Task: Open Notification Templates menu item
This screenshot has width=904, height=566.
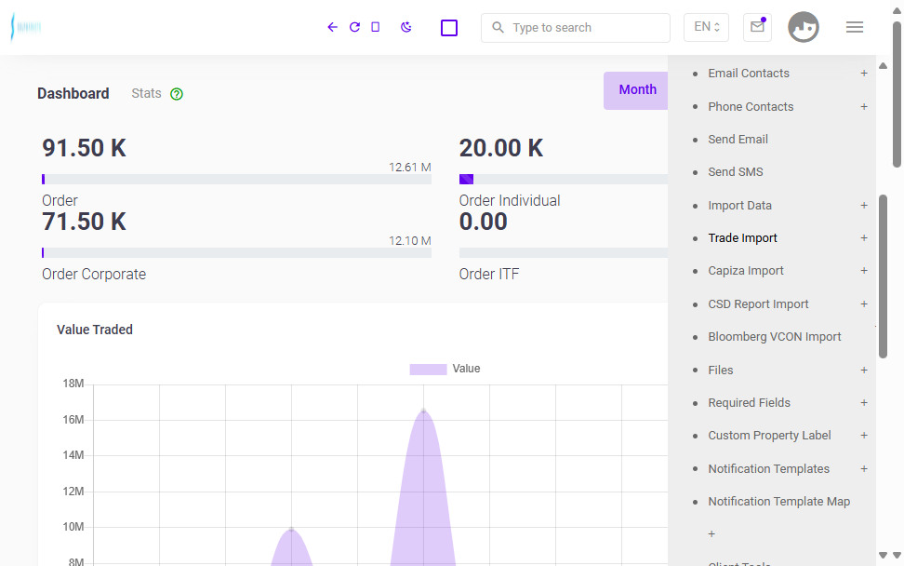Action: point(768,468)
